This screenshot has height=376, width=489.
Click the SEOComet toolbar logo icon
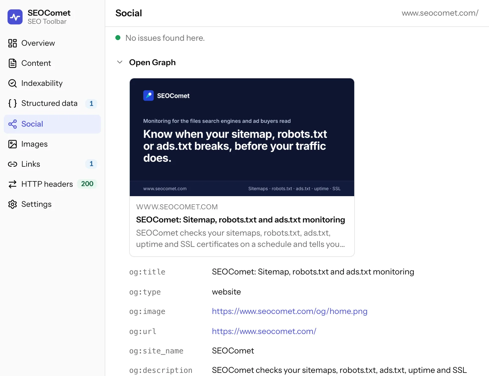click(x=15, y=17)
